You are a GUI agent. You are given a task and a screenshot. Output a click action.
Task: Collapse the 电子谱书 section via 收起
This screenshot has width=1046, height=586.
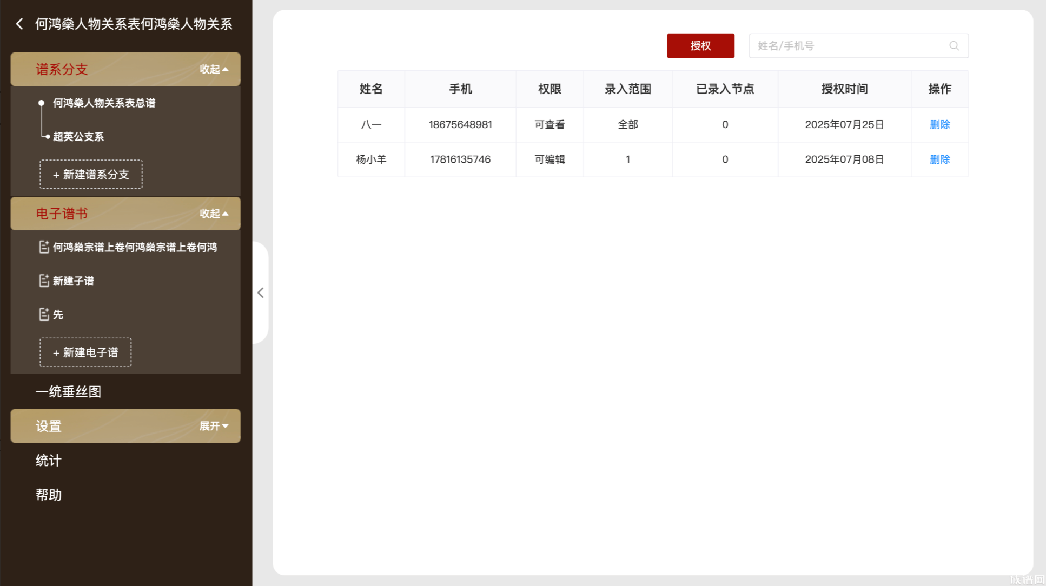click(213, 214)
